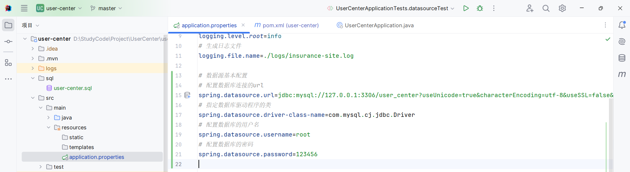Screen dimensions: 630x172
Task: Run the datasourceTest configuration
Action: click(x=466, y=8)
